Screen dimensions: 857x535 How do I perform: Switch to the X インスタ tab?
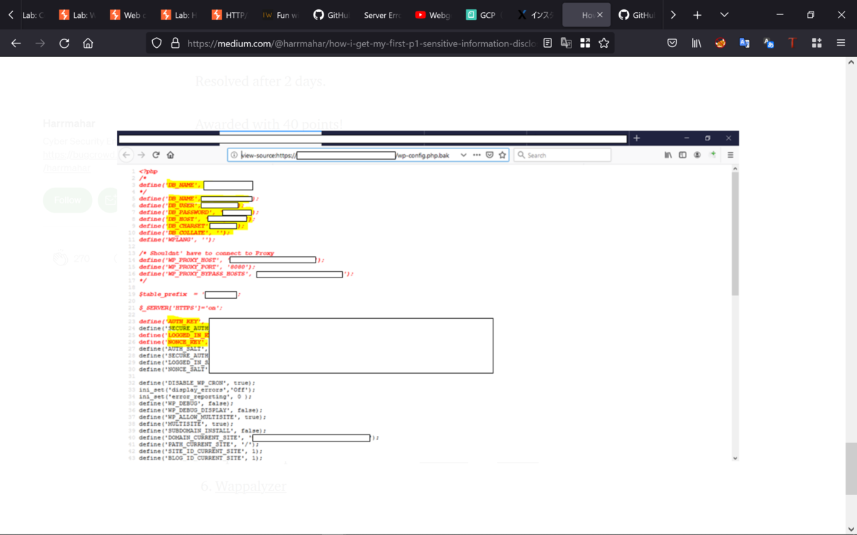click(534, 15)
